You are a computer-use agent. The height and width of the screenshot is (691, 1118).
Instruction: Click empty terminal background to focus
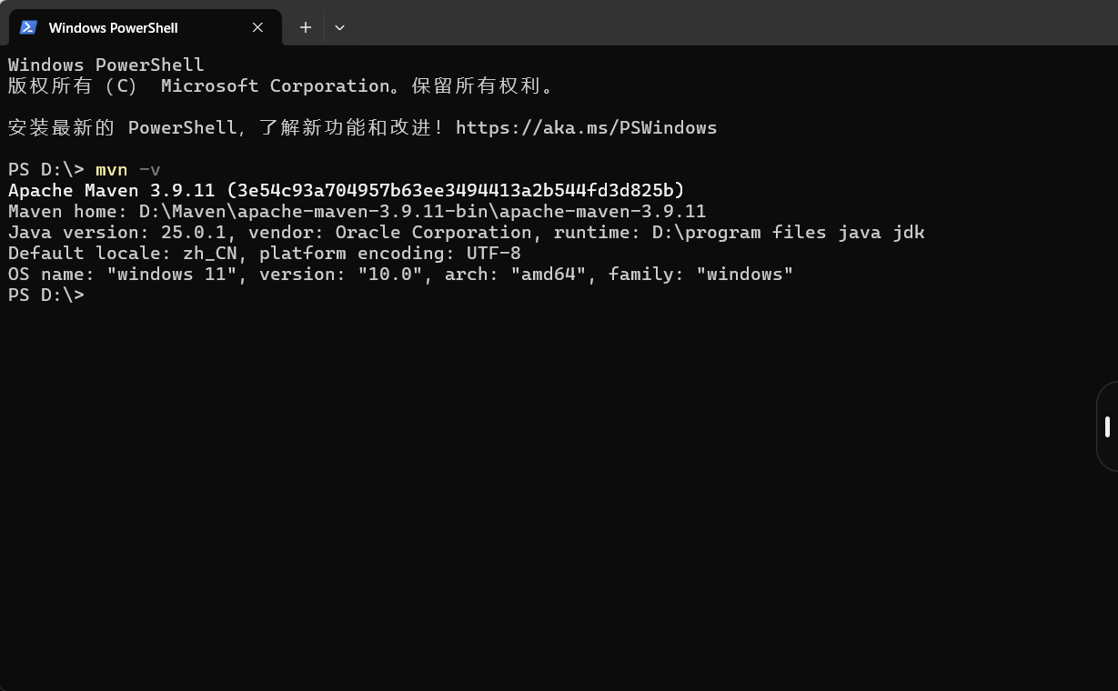click(546, 473)
